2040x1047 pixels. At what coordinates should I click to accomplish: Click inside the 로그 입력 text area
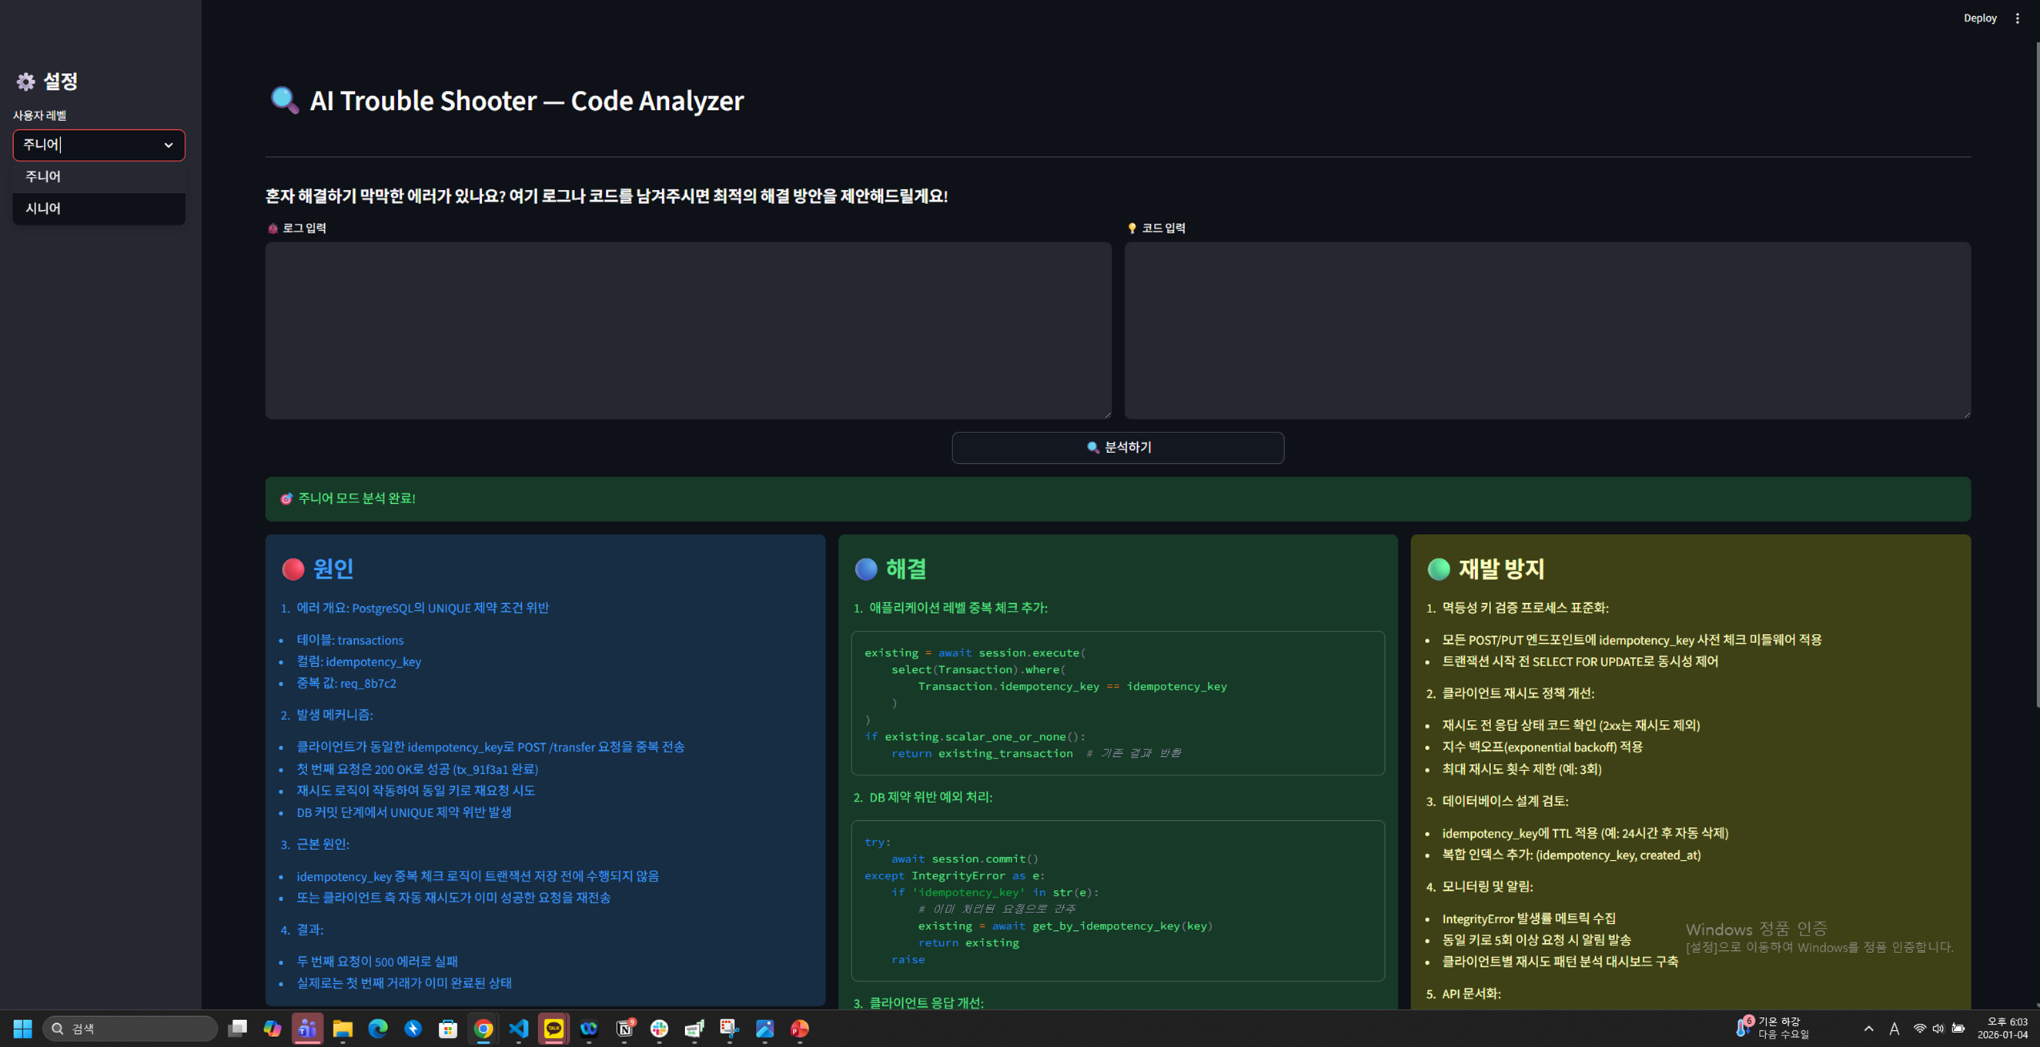(687, 330)
